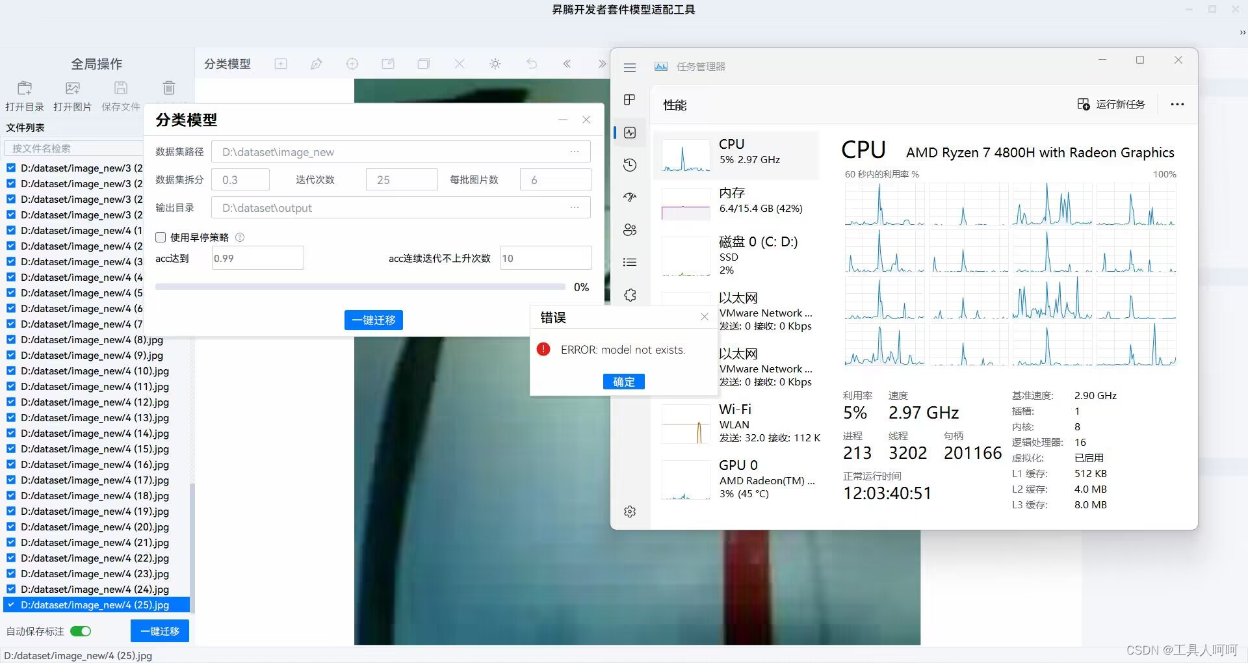Click the add rectangle toolbar icon
The width and height of the screenshot is (1248, 663).
pos(281,64)
